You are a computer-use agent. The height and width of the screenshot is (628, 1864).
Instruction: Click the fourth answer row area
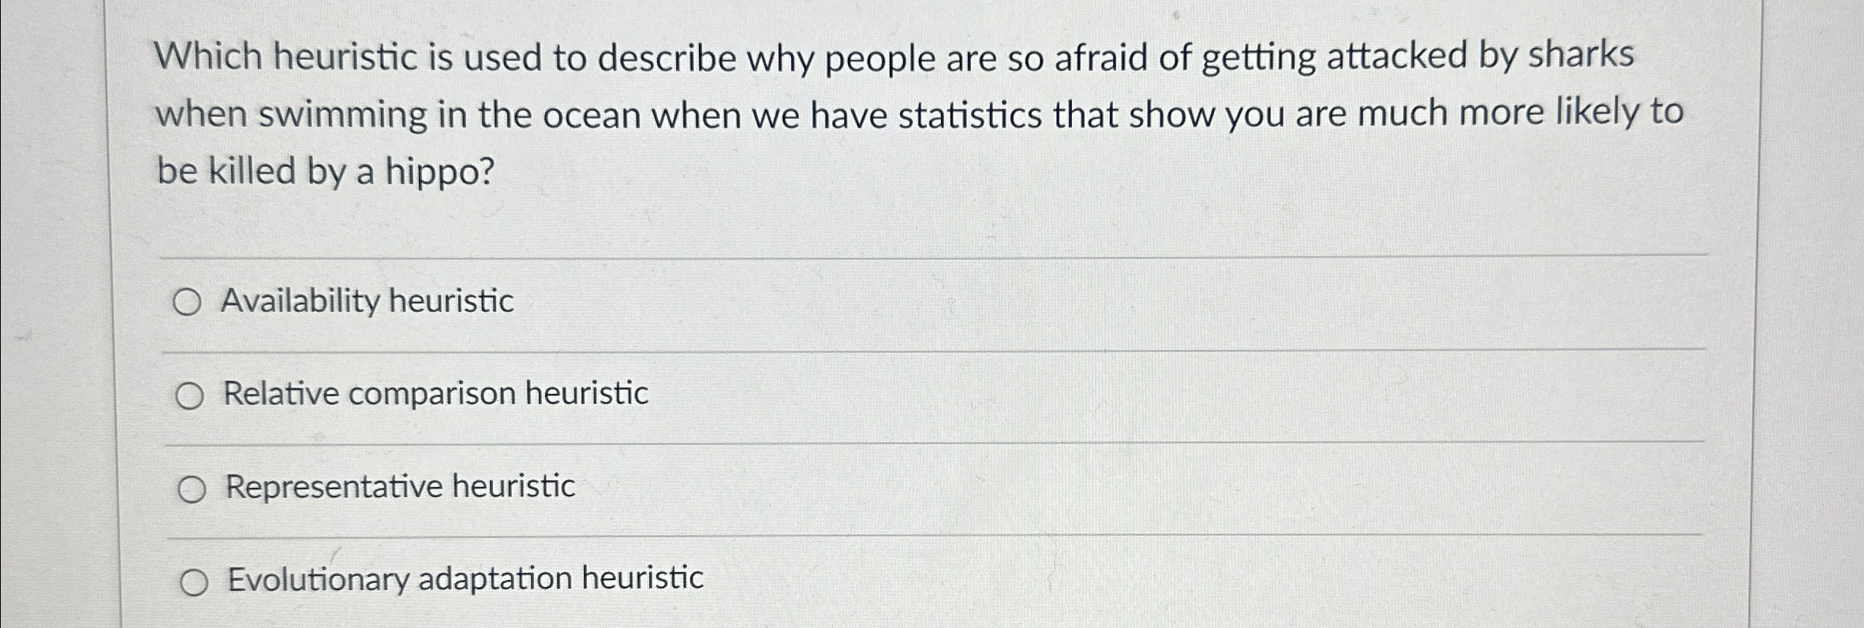[x=789, y=579]
